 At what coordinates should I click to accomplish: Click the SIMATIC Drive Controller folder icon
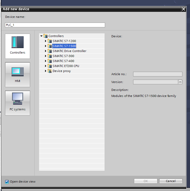click(x=50, y=51)
